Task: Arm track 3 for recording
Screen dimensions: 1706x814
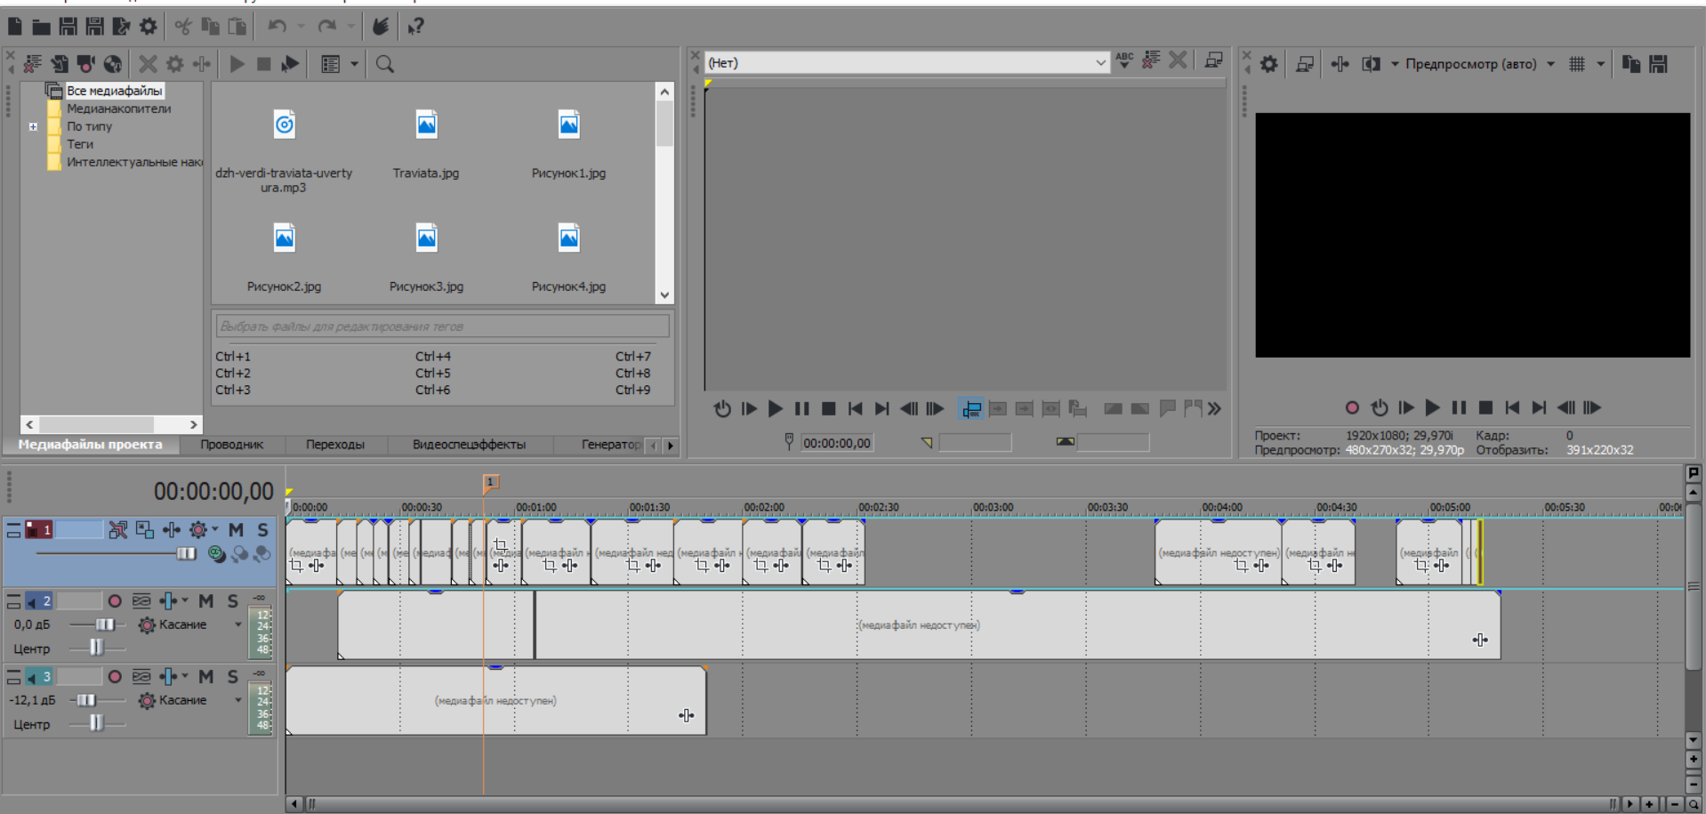Action: pyautogui.click(x=115, y=677)
